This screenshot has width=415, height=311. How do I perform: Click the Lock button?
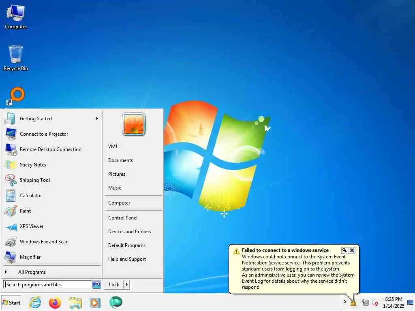click(114, 285)
